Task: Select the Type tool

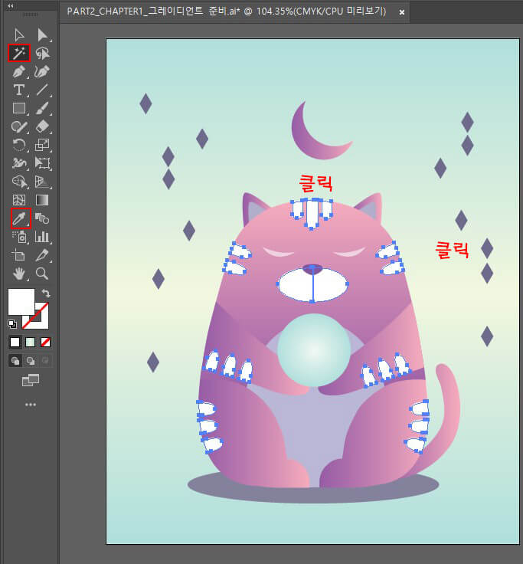Action: coord(19,90)
